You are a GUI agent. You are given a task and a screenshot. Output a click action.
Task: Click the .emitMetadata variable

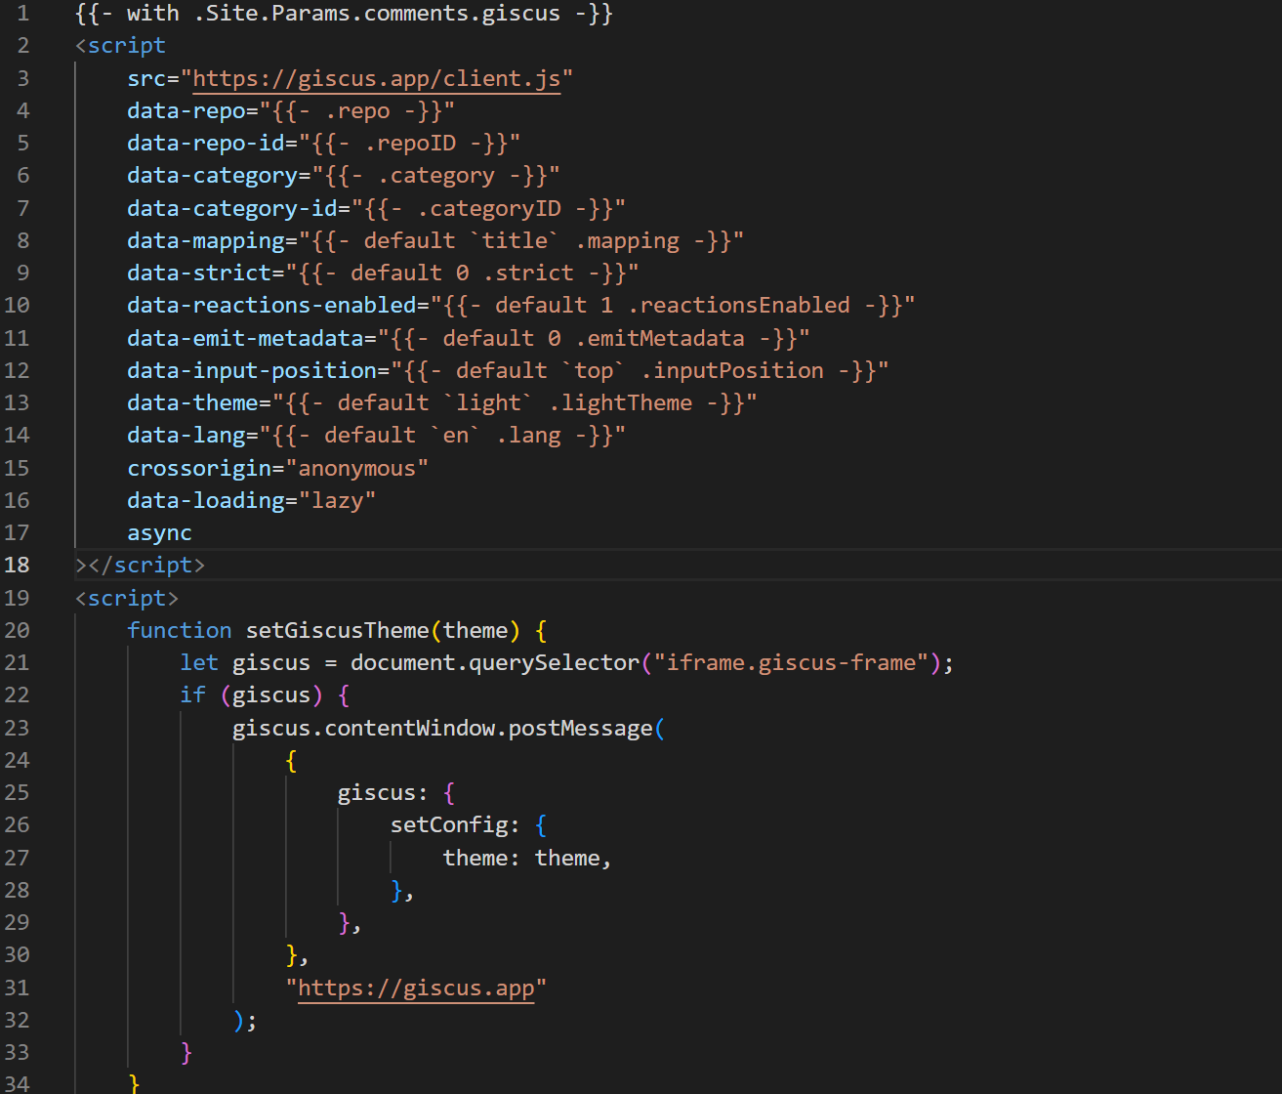[659, 338]
